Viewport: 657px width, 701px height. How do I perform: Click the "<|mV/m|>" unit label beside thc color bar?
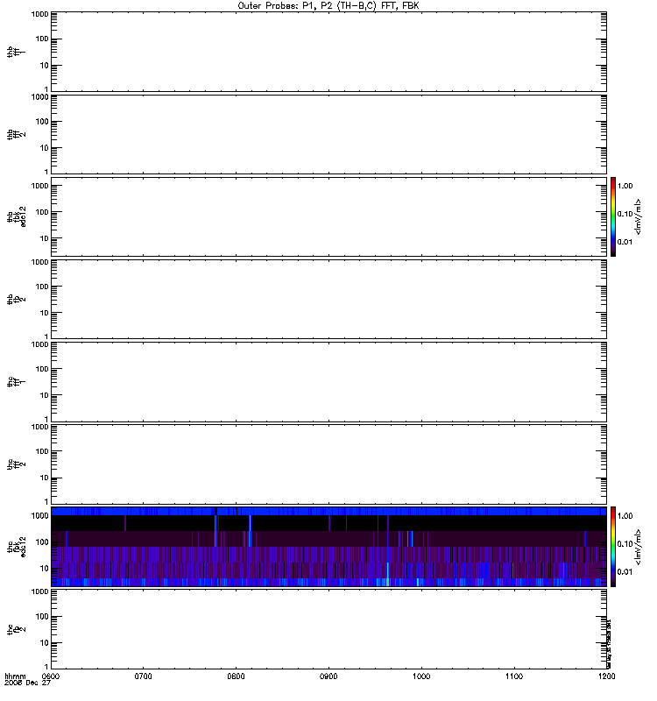639,547
